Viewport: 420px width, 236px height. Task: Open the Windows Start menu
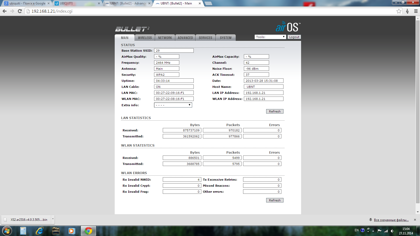point(7,231)
